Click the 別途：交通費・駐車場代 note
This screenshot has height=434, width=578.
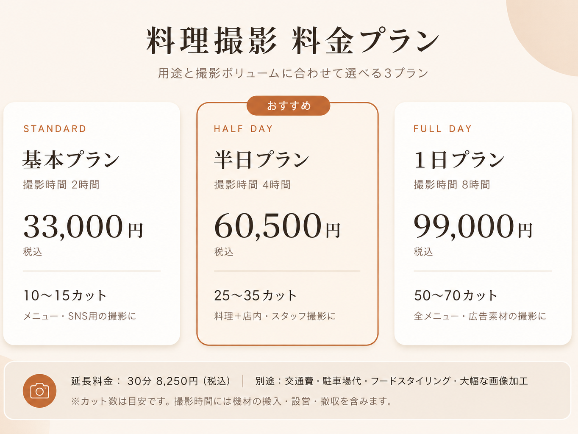click(392, 381)
